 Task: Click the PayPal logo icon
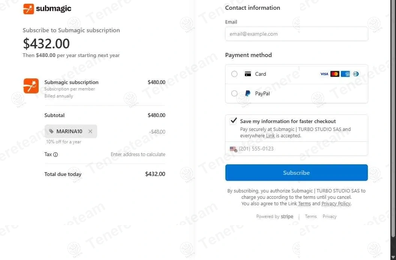click(x=247, y=93)
